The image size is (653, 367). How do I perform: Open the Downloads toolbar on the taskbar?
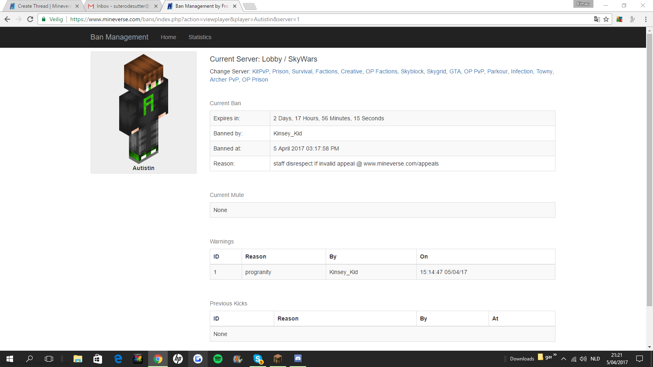click(522, 359)
